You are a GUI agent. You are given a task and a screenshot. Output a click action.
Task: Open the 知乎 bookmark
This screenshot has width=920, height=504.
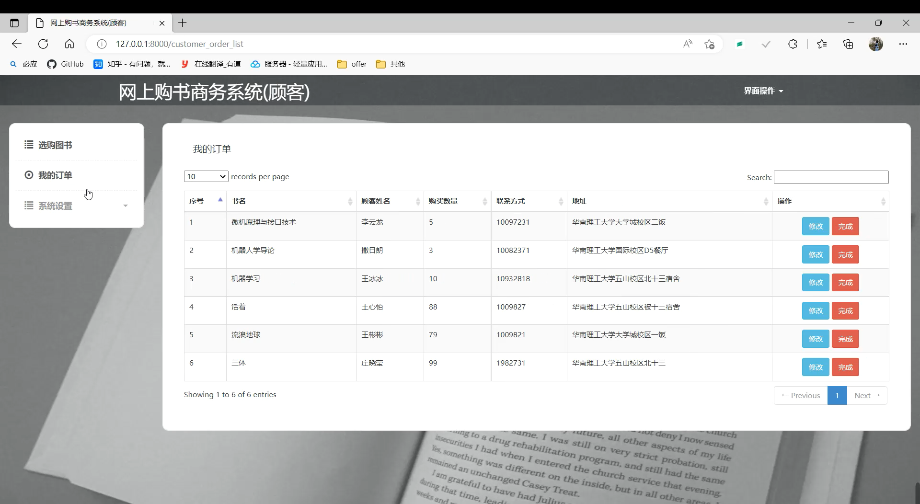click(132, 64)
